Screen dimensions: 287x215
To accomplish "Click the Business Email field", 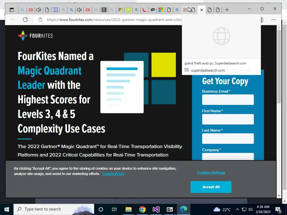I will pos(228,100).
